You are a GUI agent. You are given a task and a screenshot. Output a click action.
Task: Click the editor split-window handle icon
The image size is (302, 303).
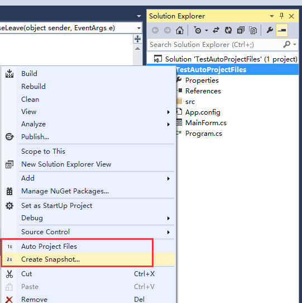tap(137, 39)
